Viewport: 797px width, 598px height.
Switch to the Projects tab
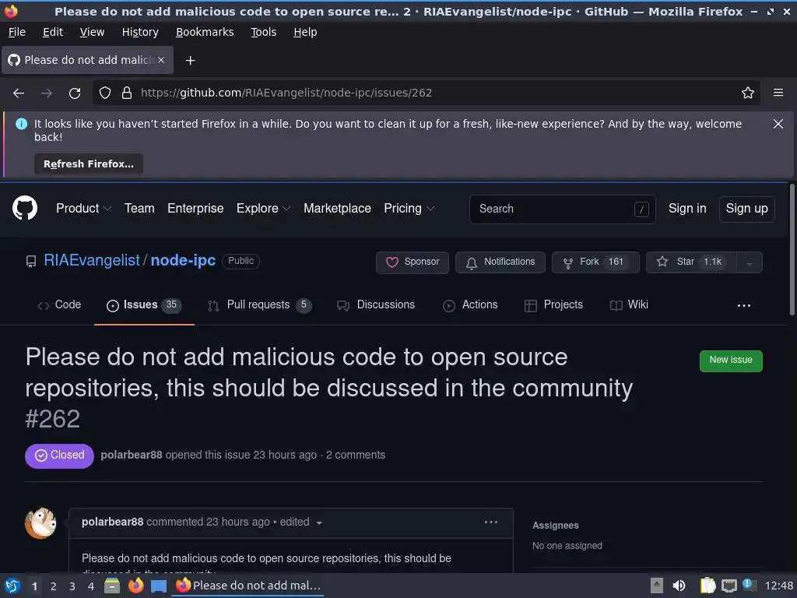553,305
